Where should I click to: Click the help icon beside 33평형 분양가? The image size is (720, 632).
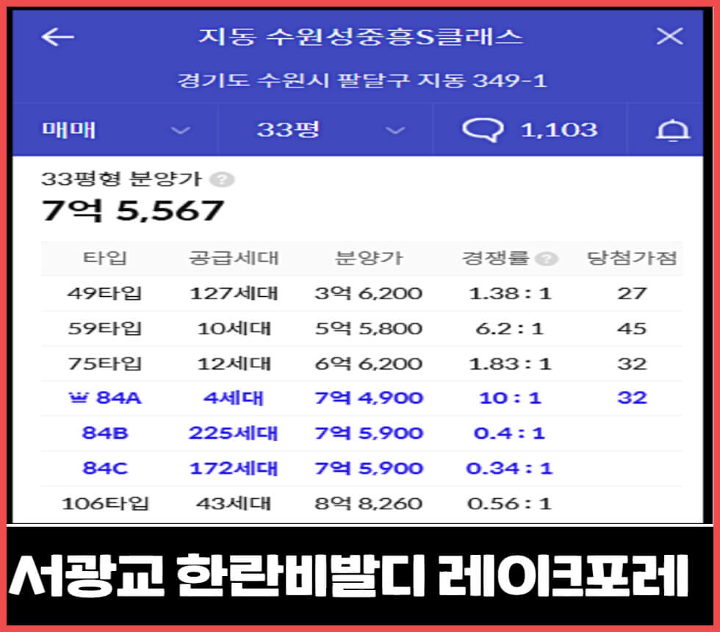click(x=222, y=179)
